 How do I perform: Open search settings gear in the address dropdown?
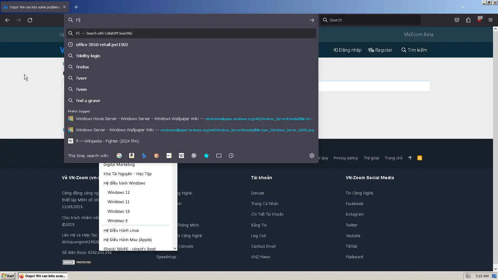tap(312, 156)
